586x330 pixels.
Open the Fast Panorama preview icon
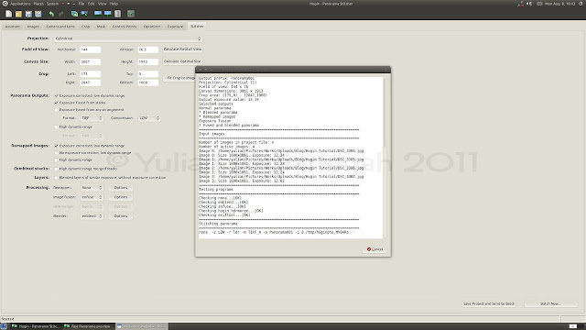click(108, 14)
